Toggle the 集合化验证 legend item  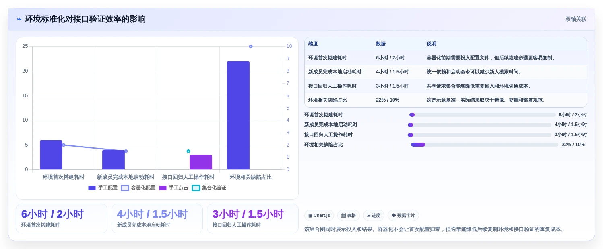[209, 188]
